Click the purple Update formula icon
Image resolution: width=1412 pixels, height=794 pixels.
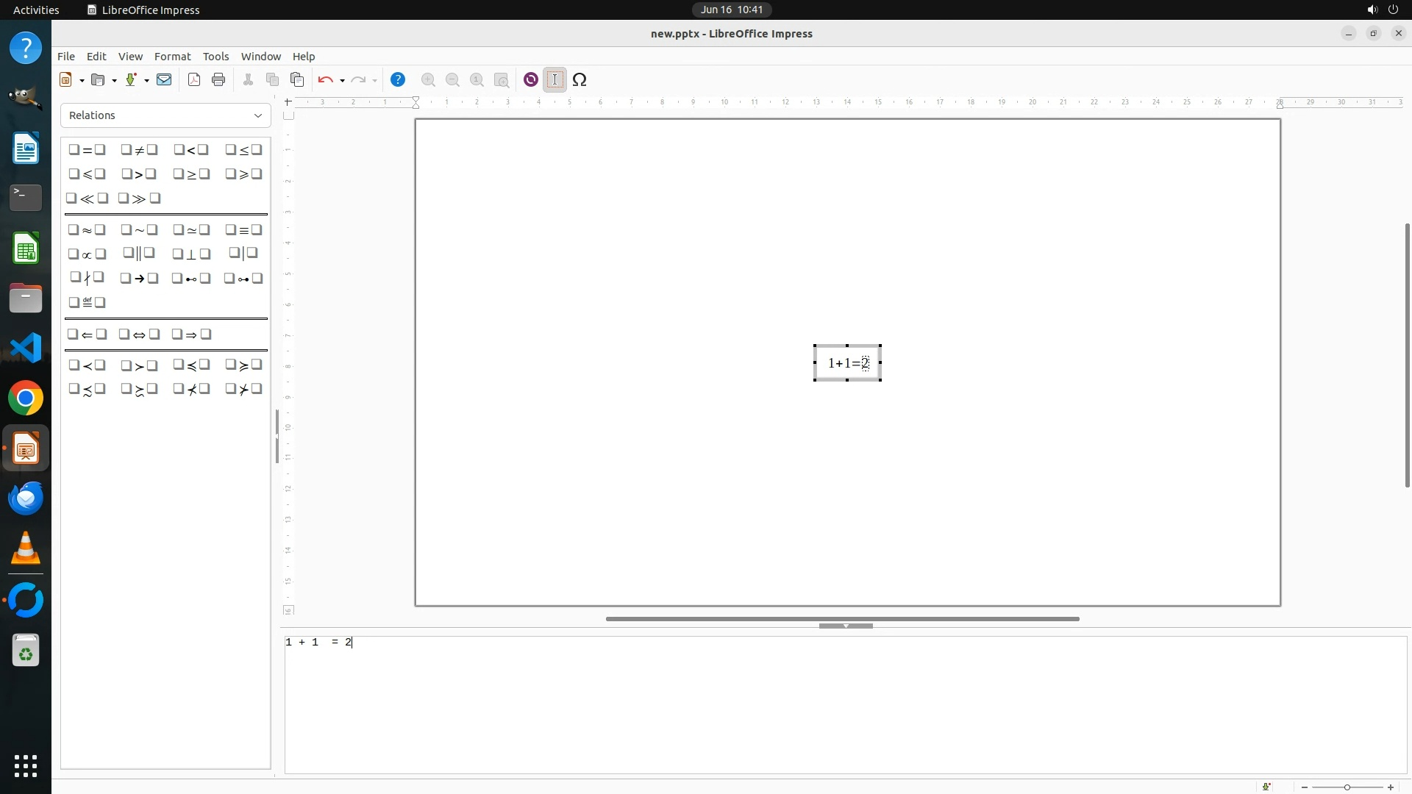[x=531, y=80]
